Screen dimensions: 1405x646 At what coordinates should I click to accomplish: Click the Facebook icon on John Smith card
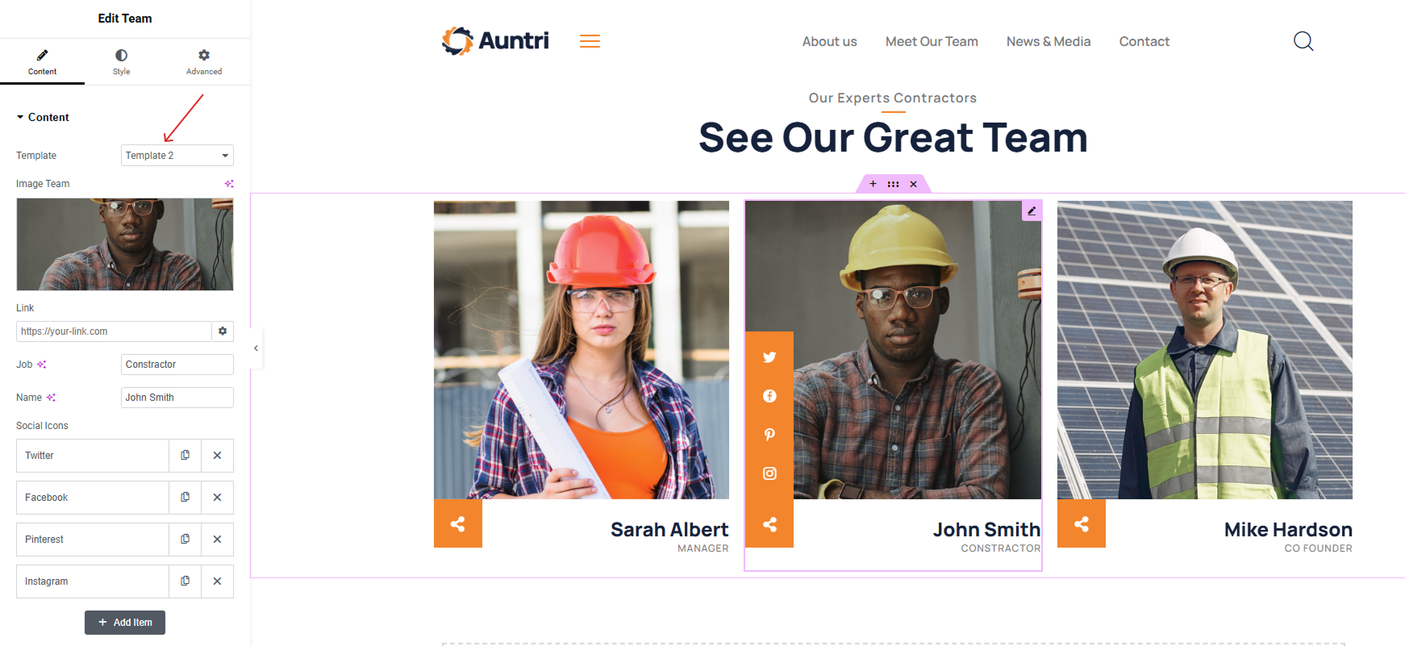769,396
